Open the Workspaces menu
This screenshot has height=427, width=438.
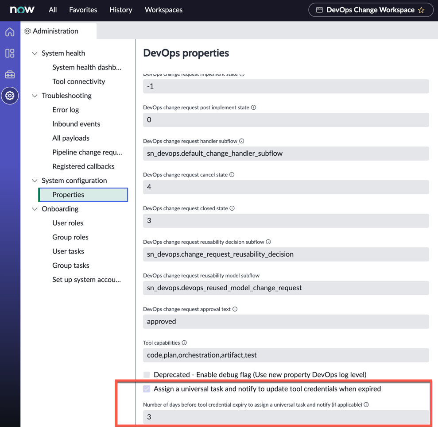[x=163, y=10]
